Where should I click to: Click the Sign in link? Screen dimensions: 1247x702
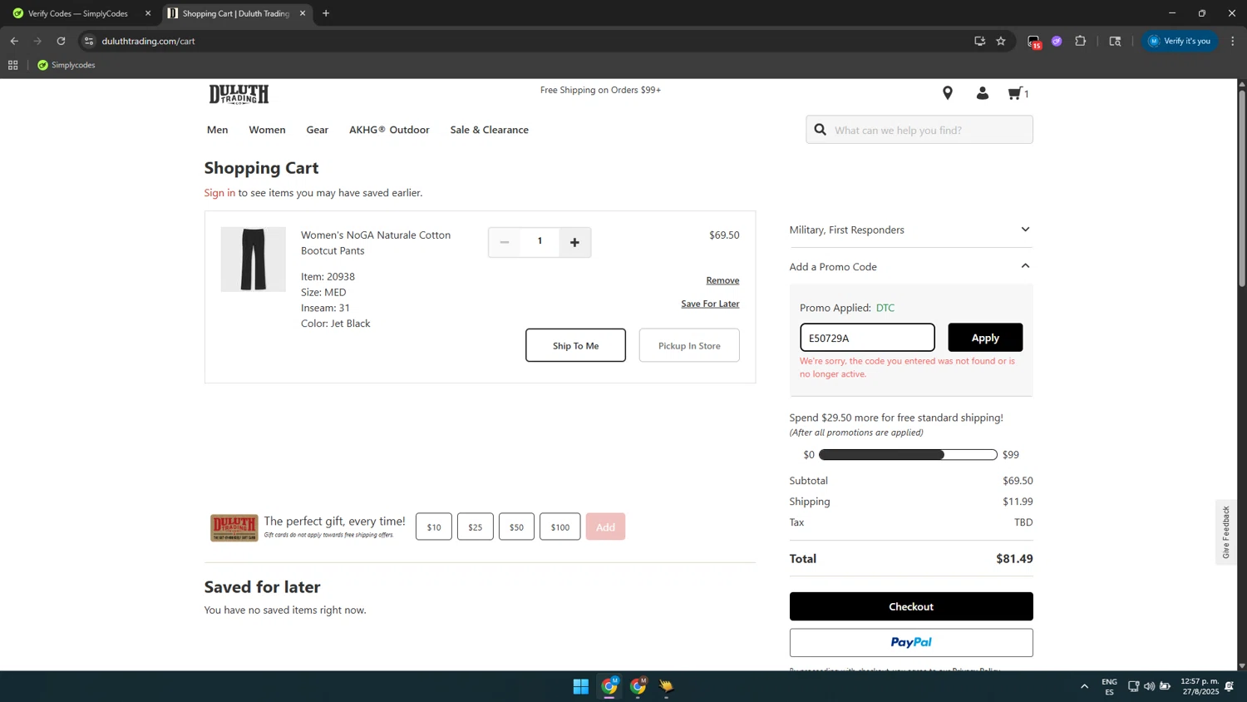tap(219, 193)
